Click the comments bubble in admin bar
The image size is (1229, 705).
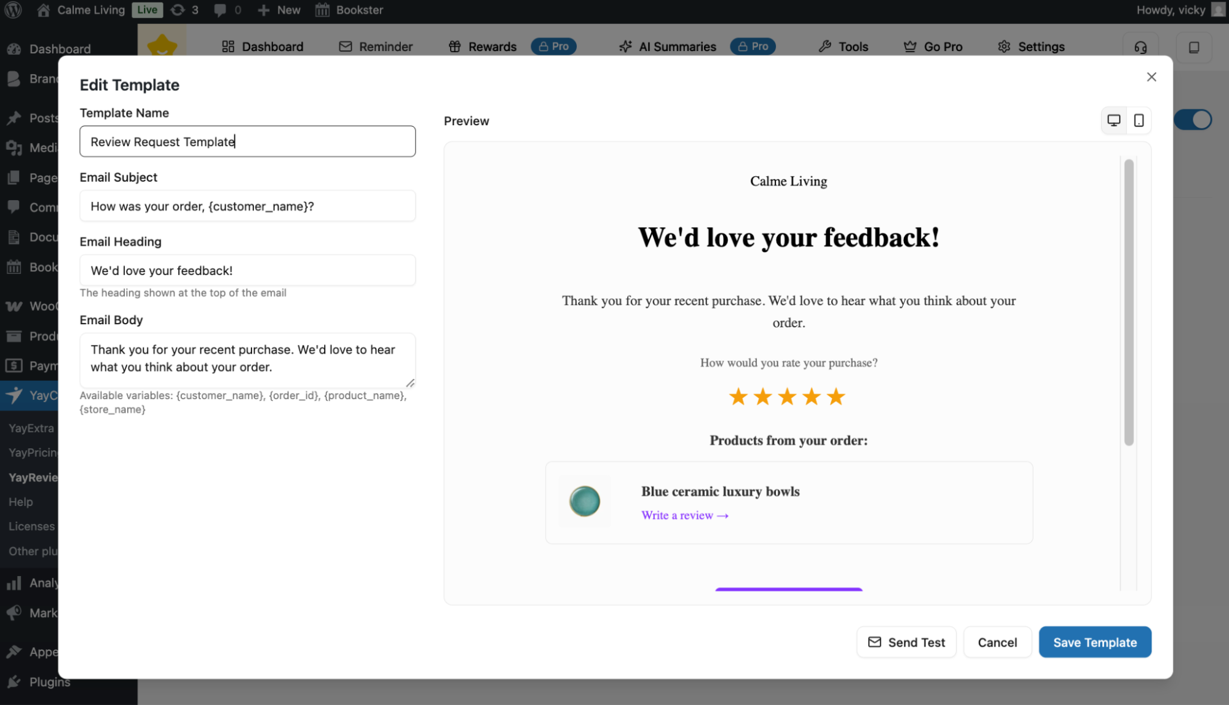[221, 9]
